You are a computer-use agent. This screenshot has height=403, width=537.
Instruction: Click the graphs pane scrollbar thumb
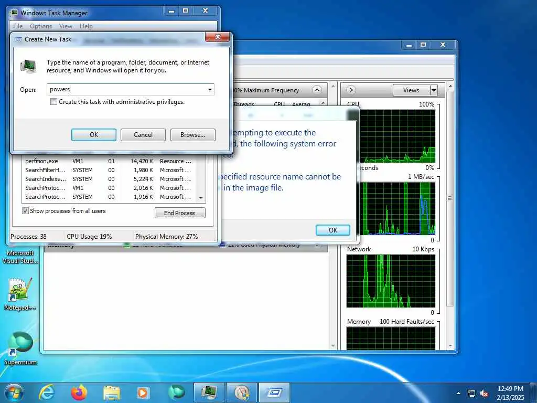[450, 199]
